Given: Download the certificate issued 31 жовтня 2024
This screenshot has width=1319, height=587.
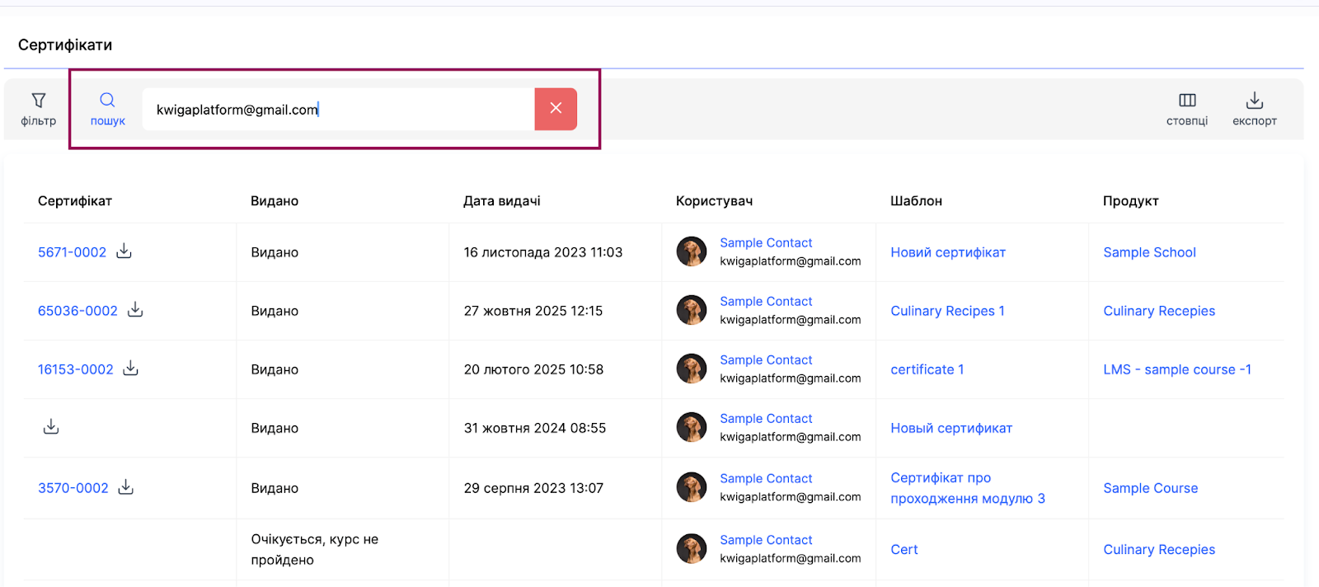Looking at the screenshot, I should coord(51,427).
